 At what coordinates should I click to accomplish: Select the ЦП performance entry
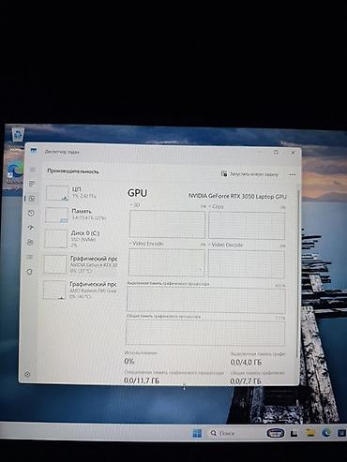(x=82, y=193)
